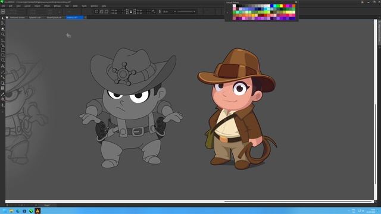Viewport: 381px width, 214px height.
Task: Select the Freehand drawing tool
Action: (2, 40)
